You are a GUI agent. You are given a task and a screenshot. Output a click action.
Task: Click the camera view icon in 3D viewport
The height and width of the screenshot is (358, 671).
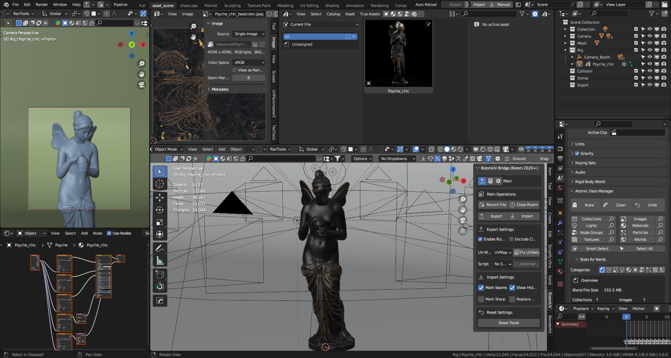point(463,220)
